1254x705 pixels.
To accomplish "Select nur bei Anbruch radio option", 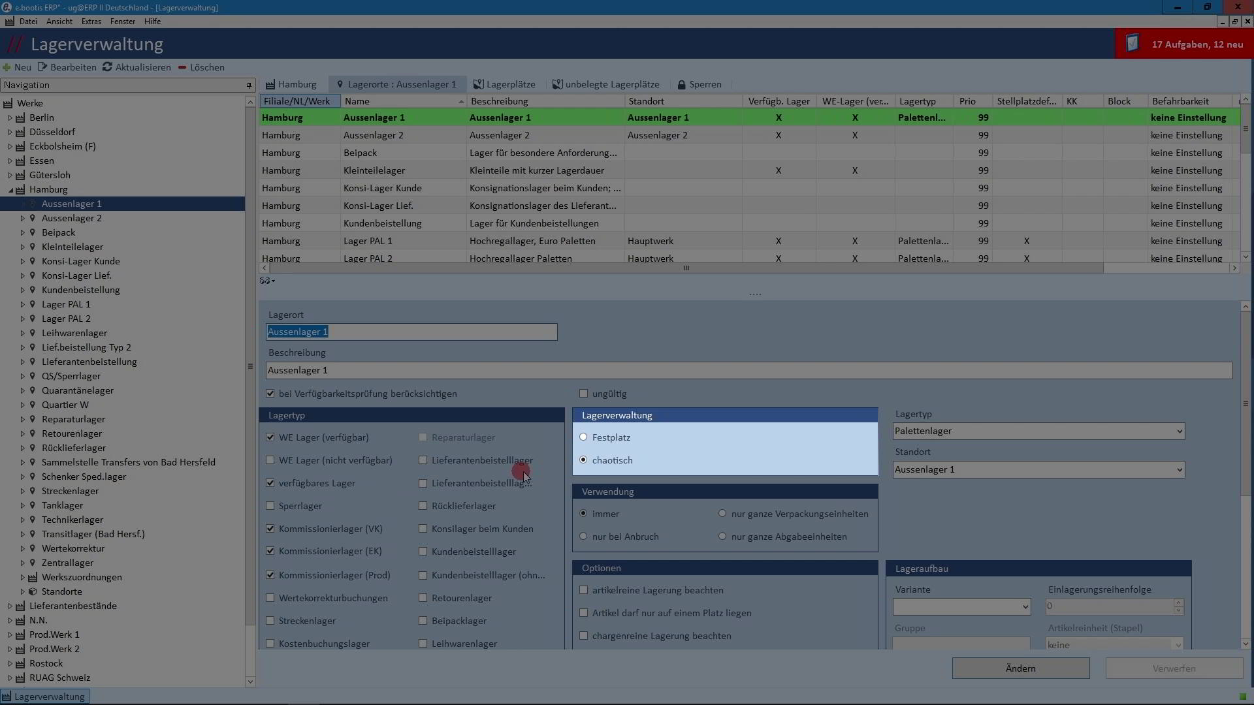I will tap(583, 537).
